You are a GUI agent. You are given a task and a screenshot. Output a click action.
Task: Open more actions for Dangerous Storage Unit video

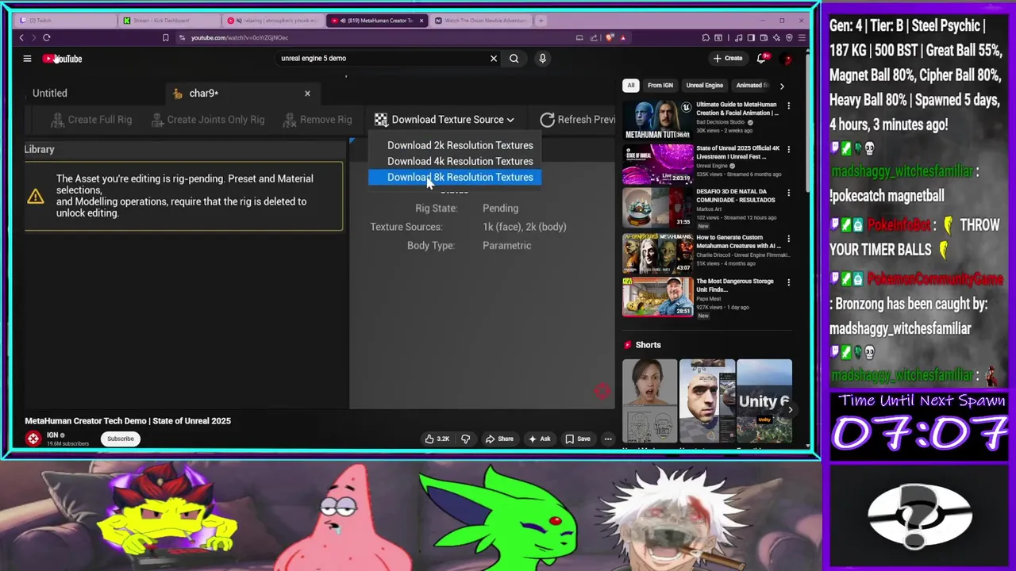tap(788, 282)
